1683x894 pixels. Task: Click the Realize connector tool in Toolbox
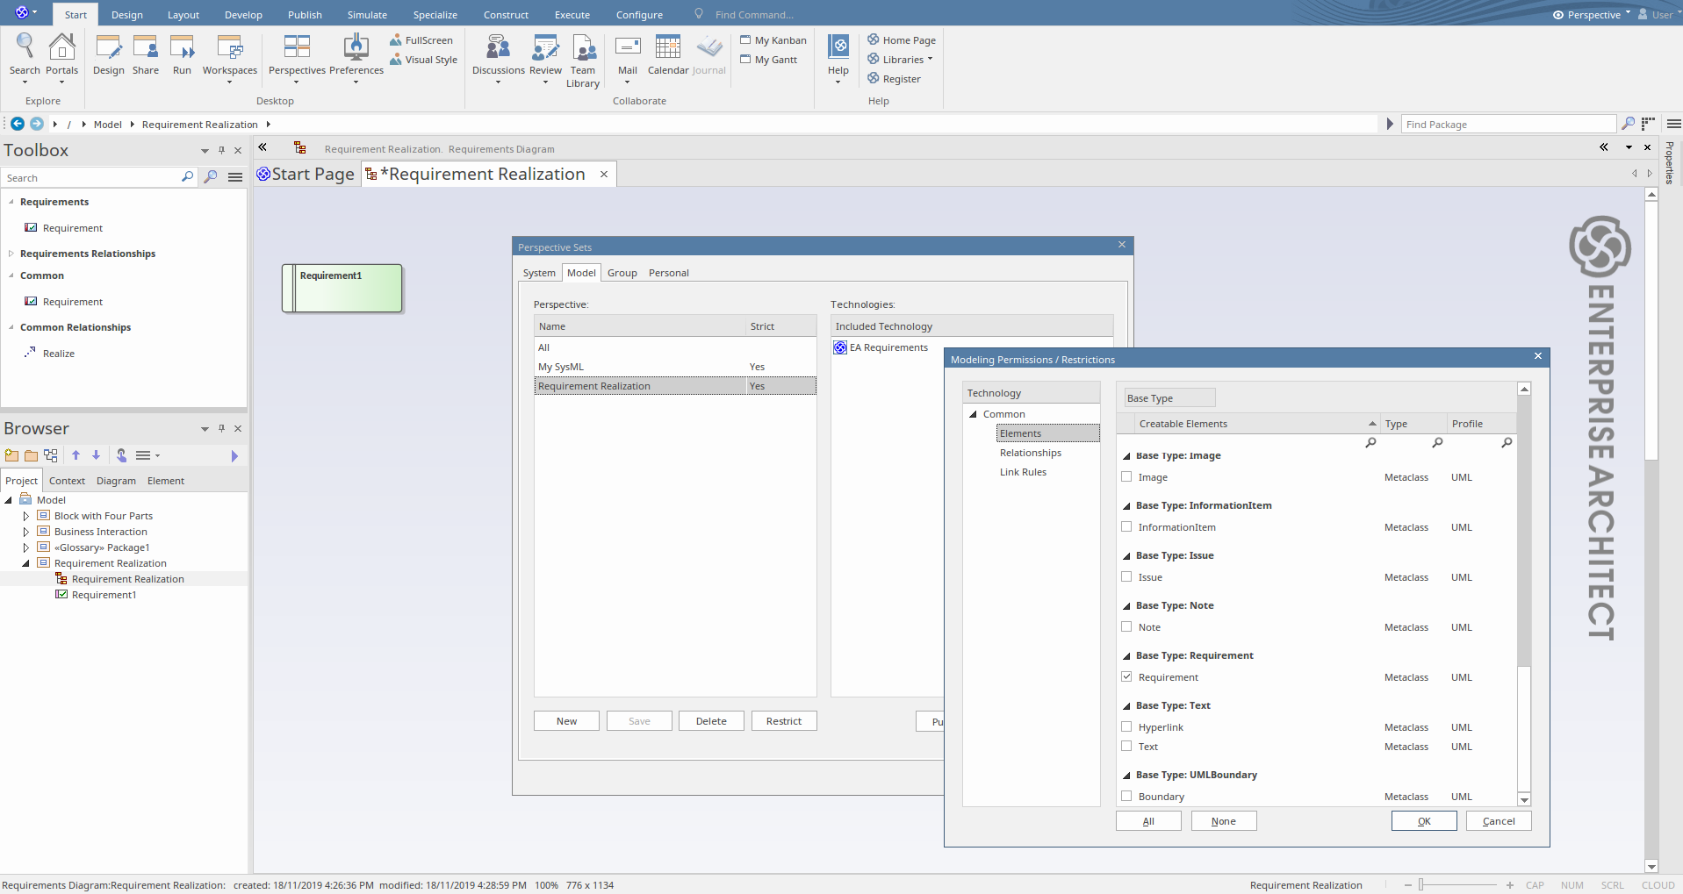pos(58,354)
